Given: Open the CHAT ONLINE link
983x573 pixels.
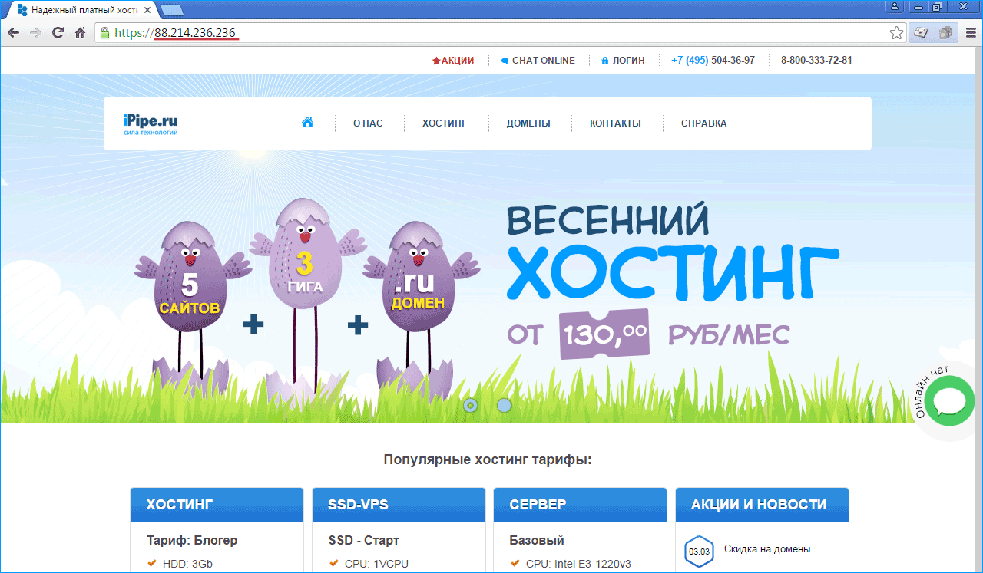Looking at the screenshot, I should click(x=538, y=61).
